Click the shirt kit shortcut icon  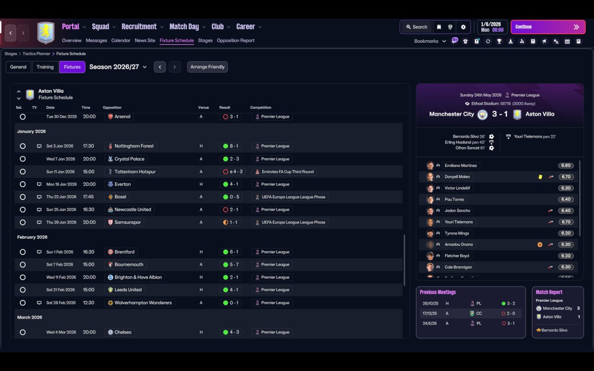465,41
